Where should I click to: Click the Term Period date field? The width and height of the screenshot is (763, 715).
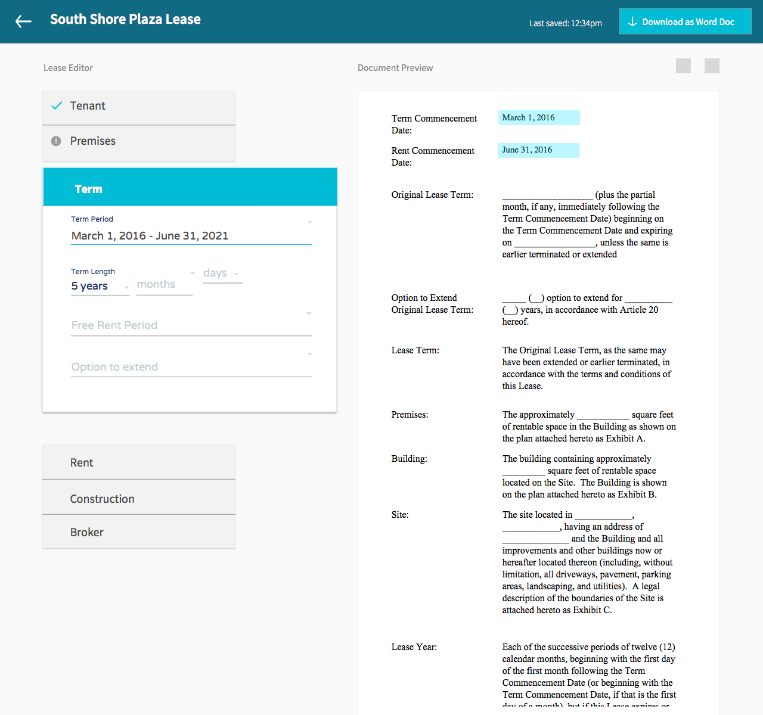click(191, 236)
